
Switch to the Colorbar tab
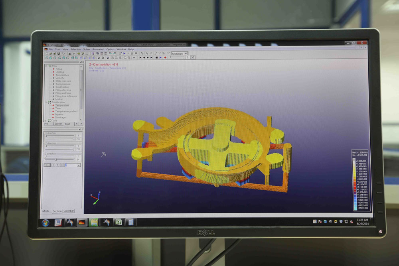[x=69, y=211]
